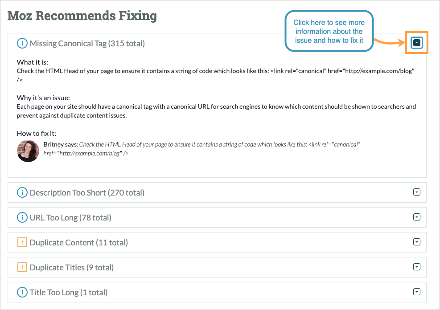Viewport: 440px width, 310px height.
Task: Click the info icon next to Title Too Long
Action: [x=22, y=292]
